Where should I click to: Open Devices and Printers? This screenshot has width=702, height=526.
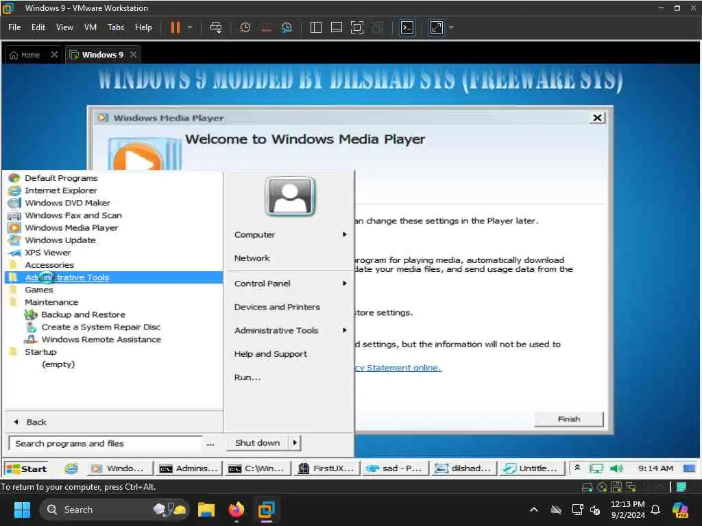click(x=277, y=308)
